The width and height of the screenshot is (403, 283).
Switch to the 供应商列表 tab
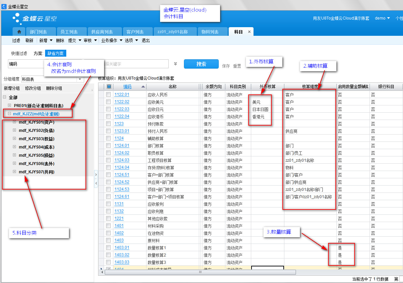102,32
